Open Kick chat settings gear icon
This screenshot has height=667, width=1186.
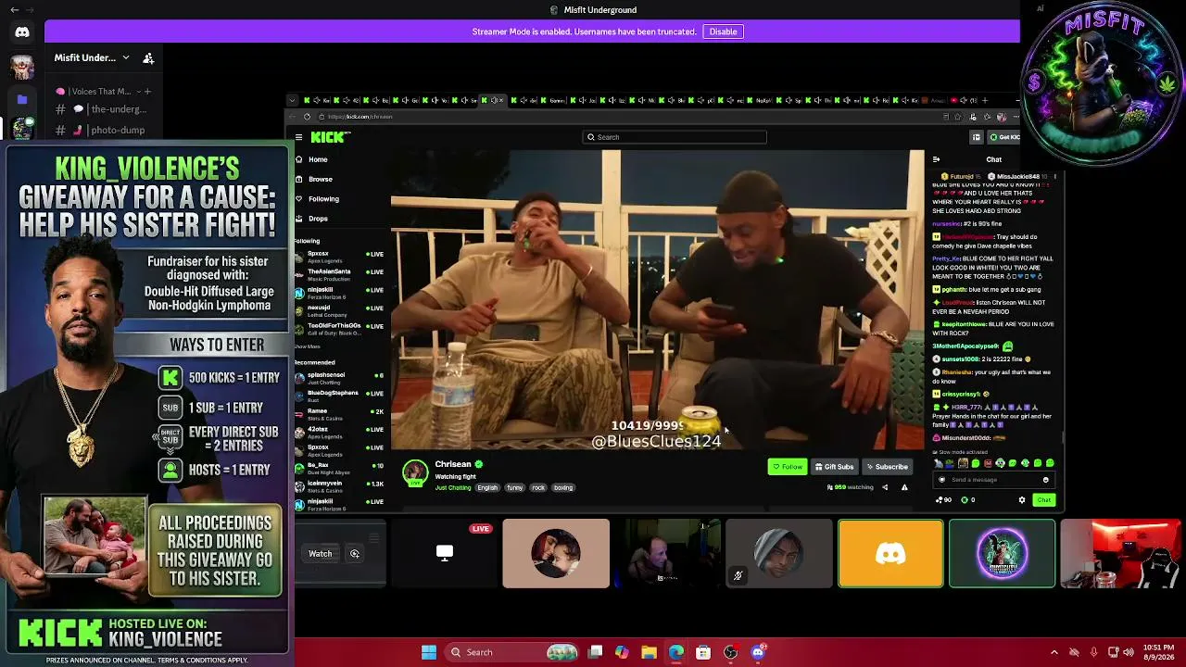pyautogui.click(x=1022, y=500)
